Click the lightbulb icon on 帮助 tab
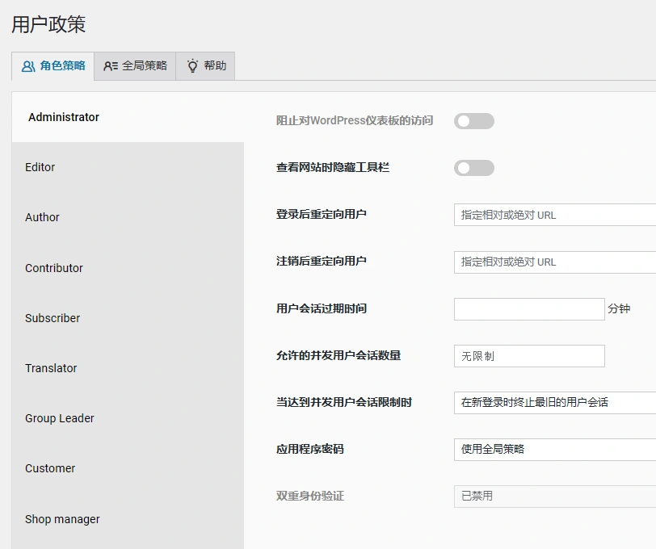 point(191,66)
